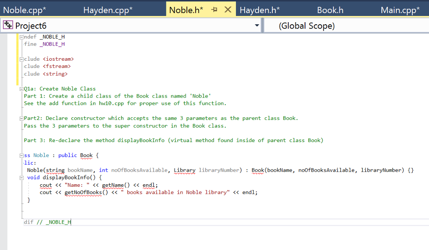Collapse the ifndef header guard region
The width and height of the screenshot is (429, 250).
point(21,36)
